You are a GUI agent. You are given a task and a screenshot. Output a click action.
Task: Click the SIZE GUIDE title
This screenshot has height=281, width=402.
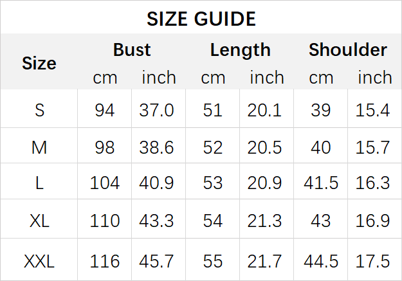coord(201,19)
